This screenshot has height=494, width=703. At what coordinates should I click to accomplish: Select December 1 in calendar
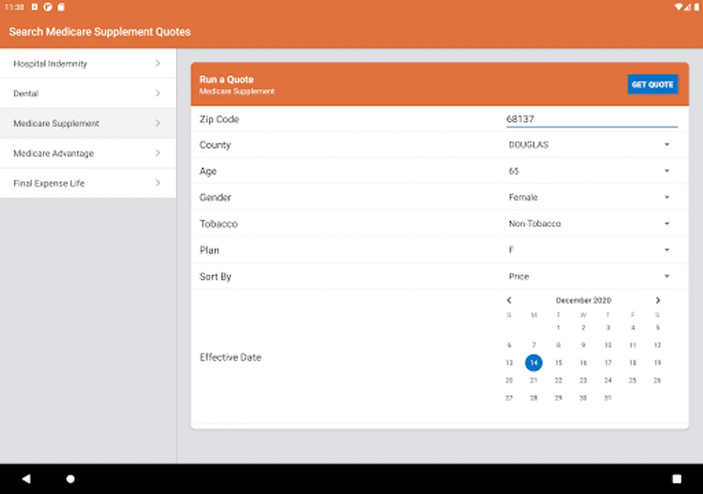tap(559, 328)
